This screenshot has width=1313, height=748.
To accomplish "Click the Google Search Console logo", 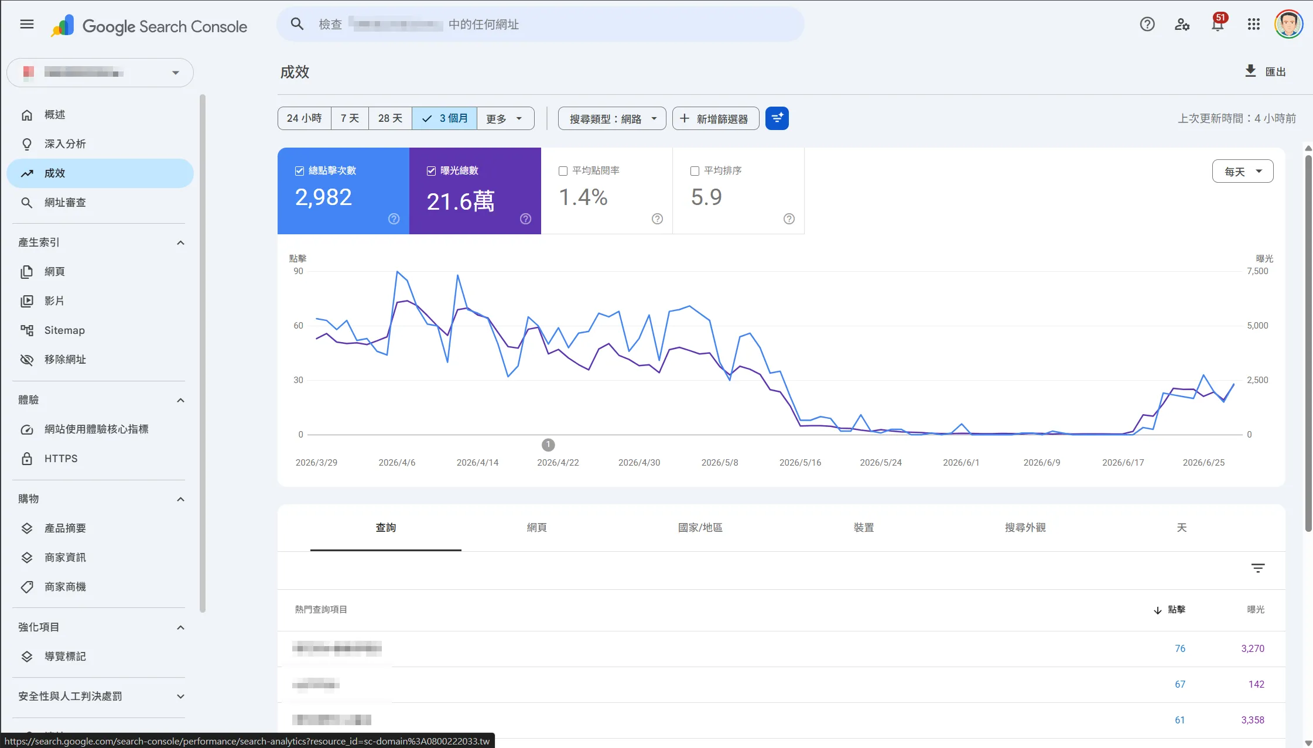I will tap(149, 26).
